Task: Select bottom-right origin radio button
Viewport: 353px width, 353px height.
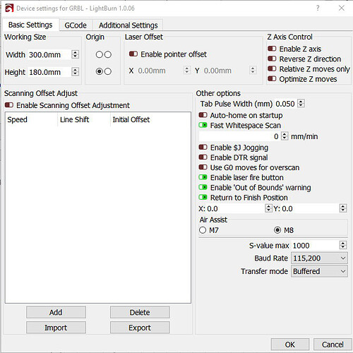Action: pyautogui.click(x=108, y=71)
